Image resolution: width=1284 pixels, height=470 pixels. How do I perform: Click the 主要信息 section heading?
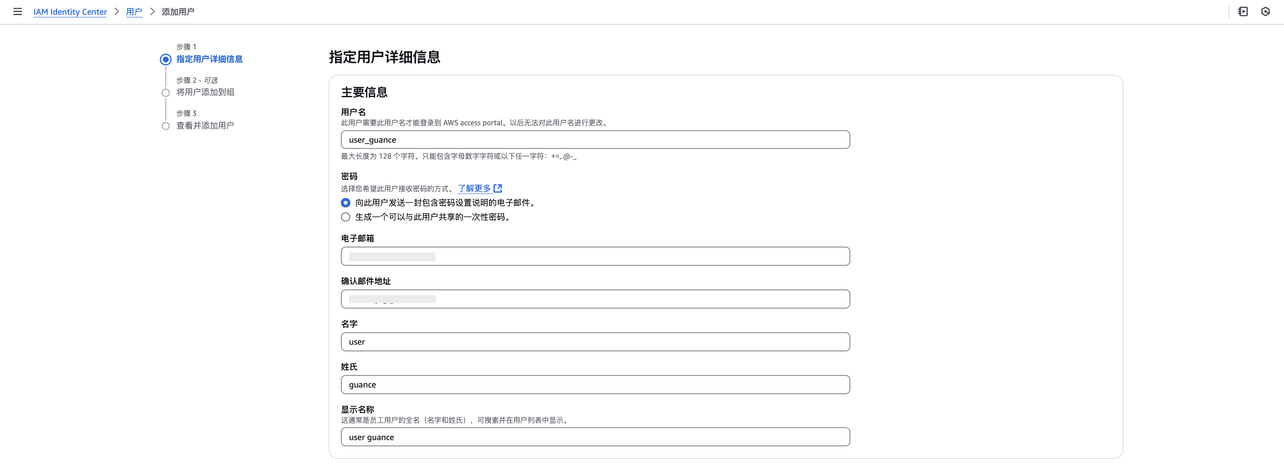pyautogui.click(x=364, y=93)
